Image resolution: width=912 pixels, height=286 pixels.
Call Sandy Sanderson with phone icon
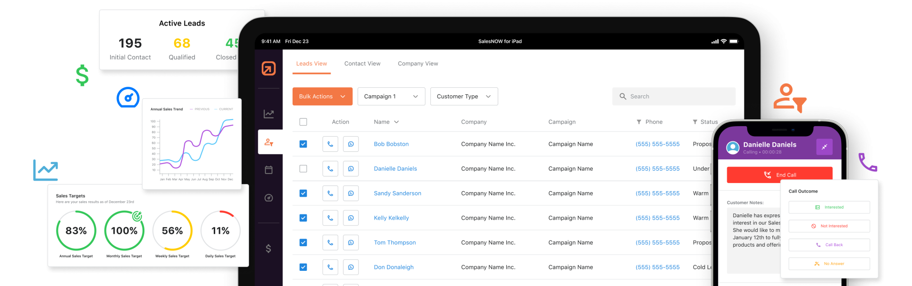coord(330,193)
